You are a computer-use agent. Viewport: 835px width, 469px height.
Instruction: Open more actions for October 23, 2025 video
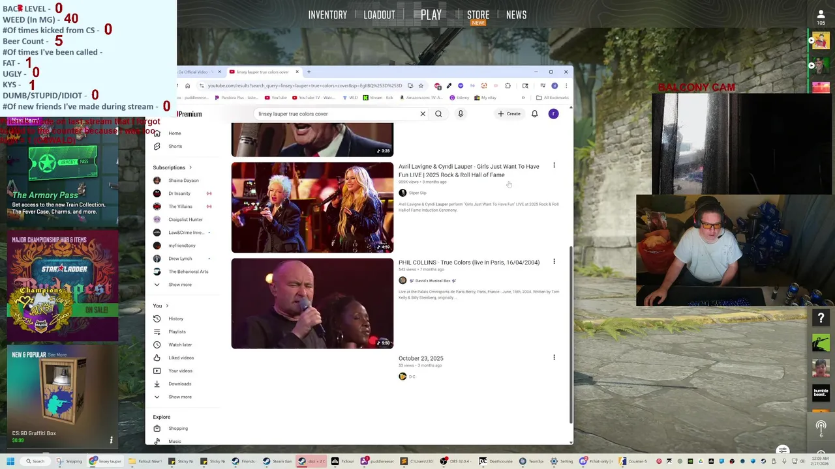point(554,357)
